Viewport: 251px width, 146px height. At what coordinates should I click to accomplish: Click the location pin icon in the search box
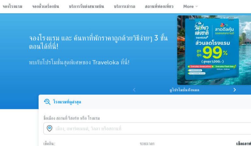pyautogui.click(x=50, y=128)
